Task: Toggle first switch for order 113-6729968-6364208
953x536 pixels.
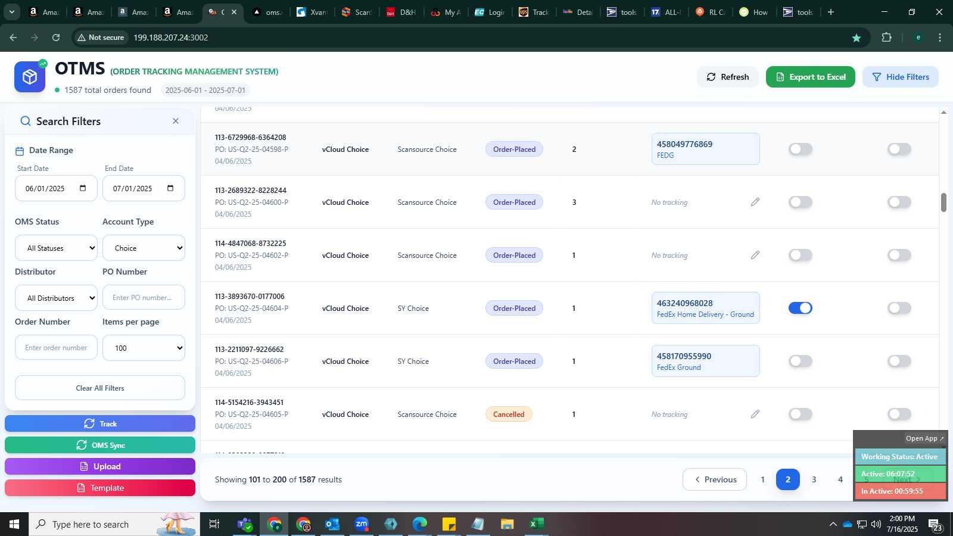Action: (801, 149)
